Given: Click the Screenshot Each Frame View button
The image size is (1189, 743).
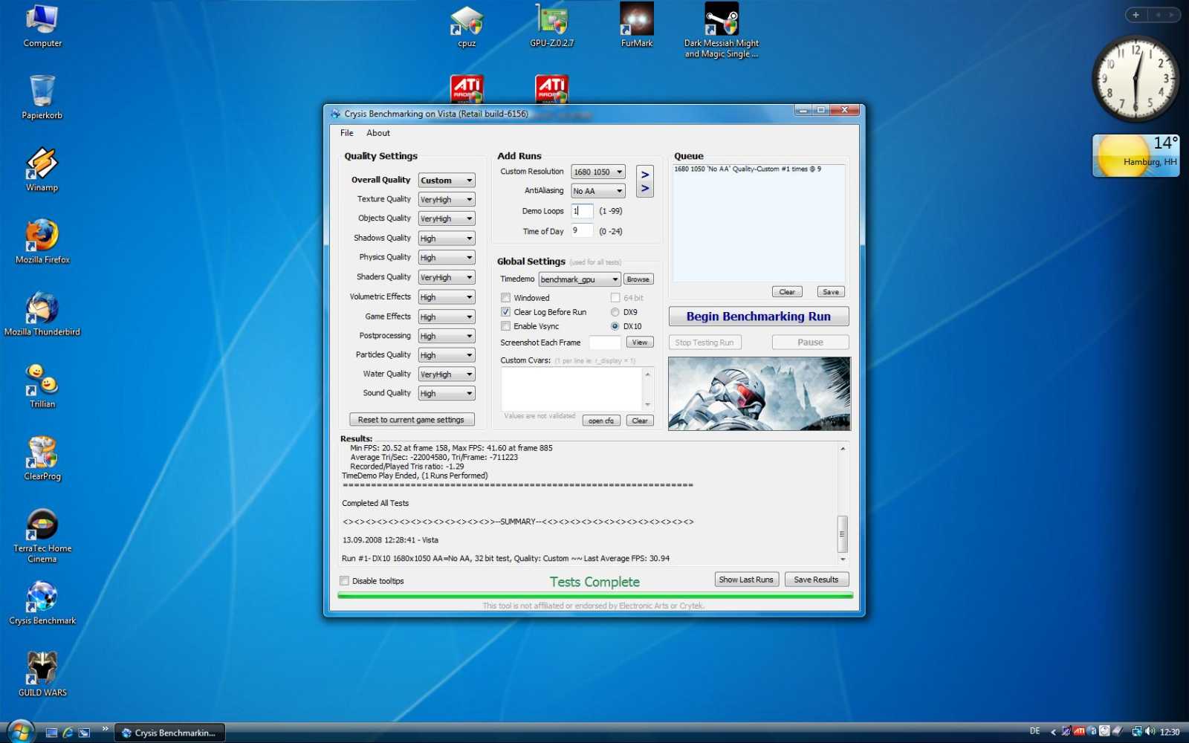Looking at the screenshot, I should 640,343.
